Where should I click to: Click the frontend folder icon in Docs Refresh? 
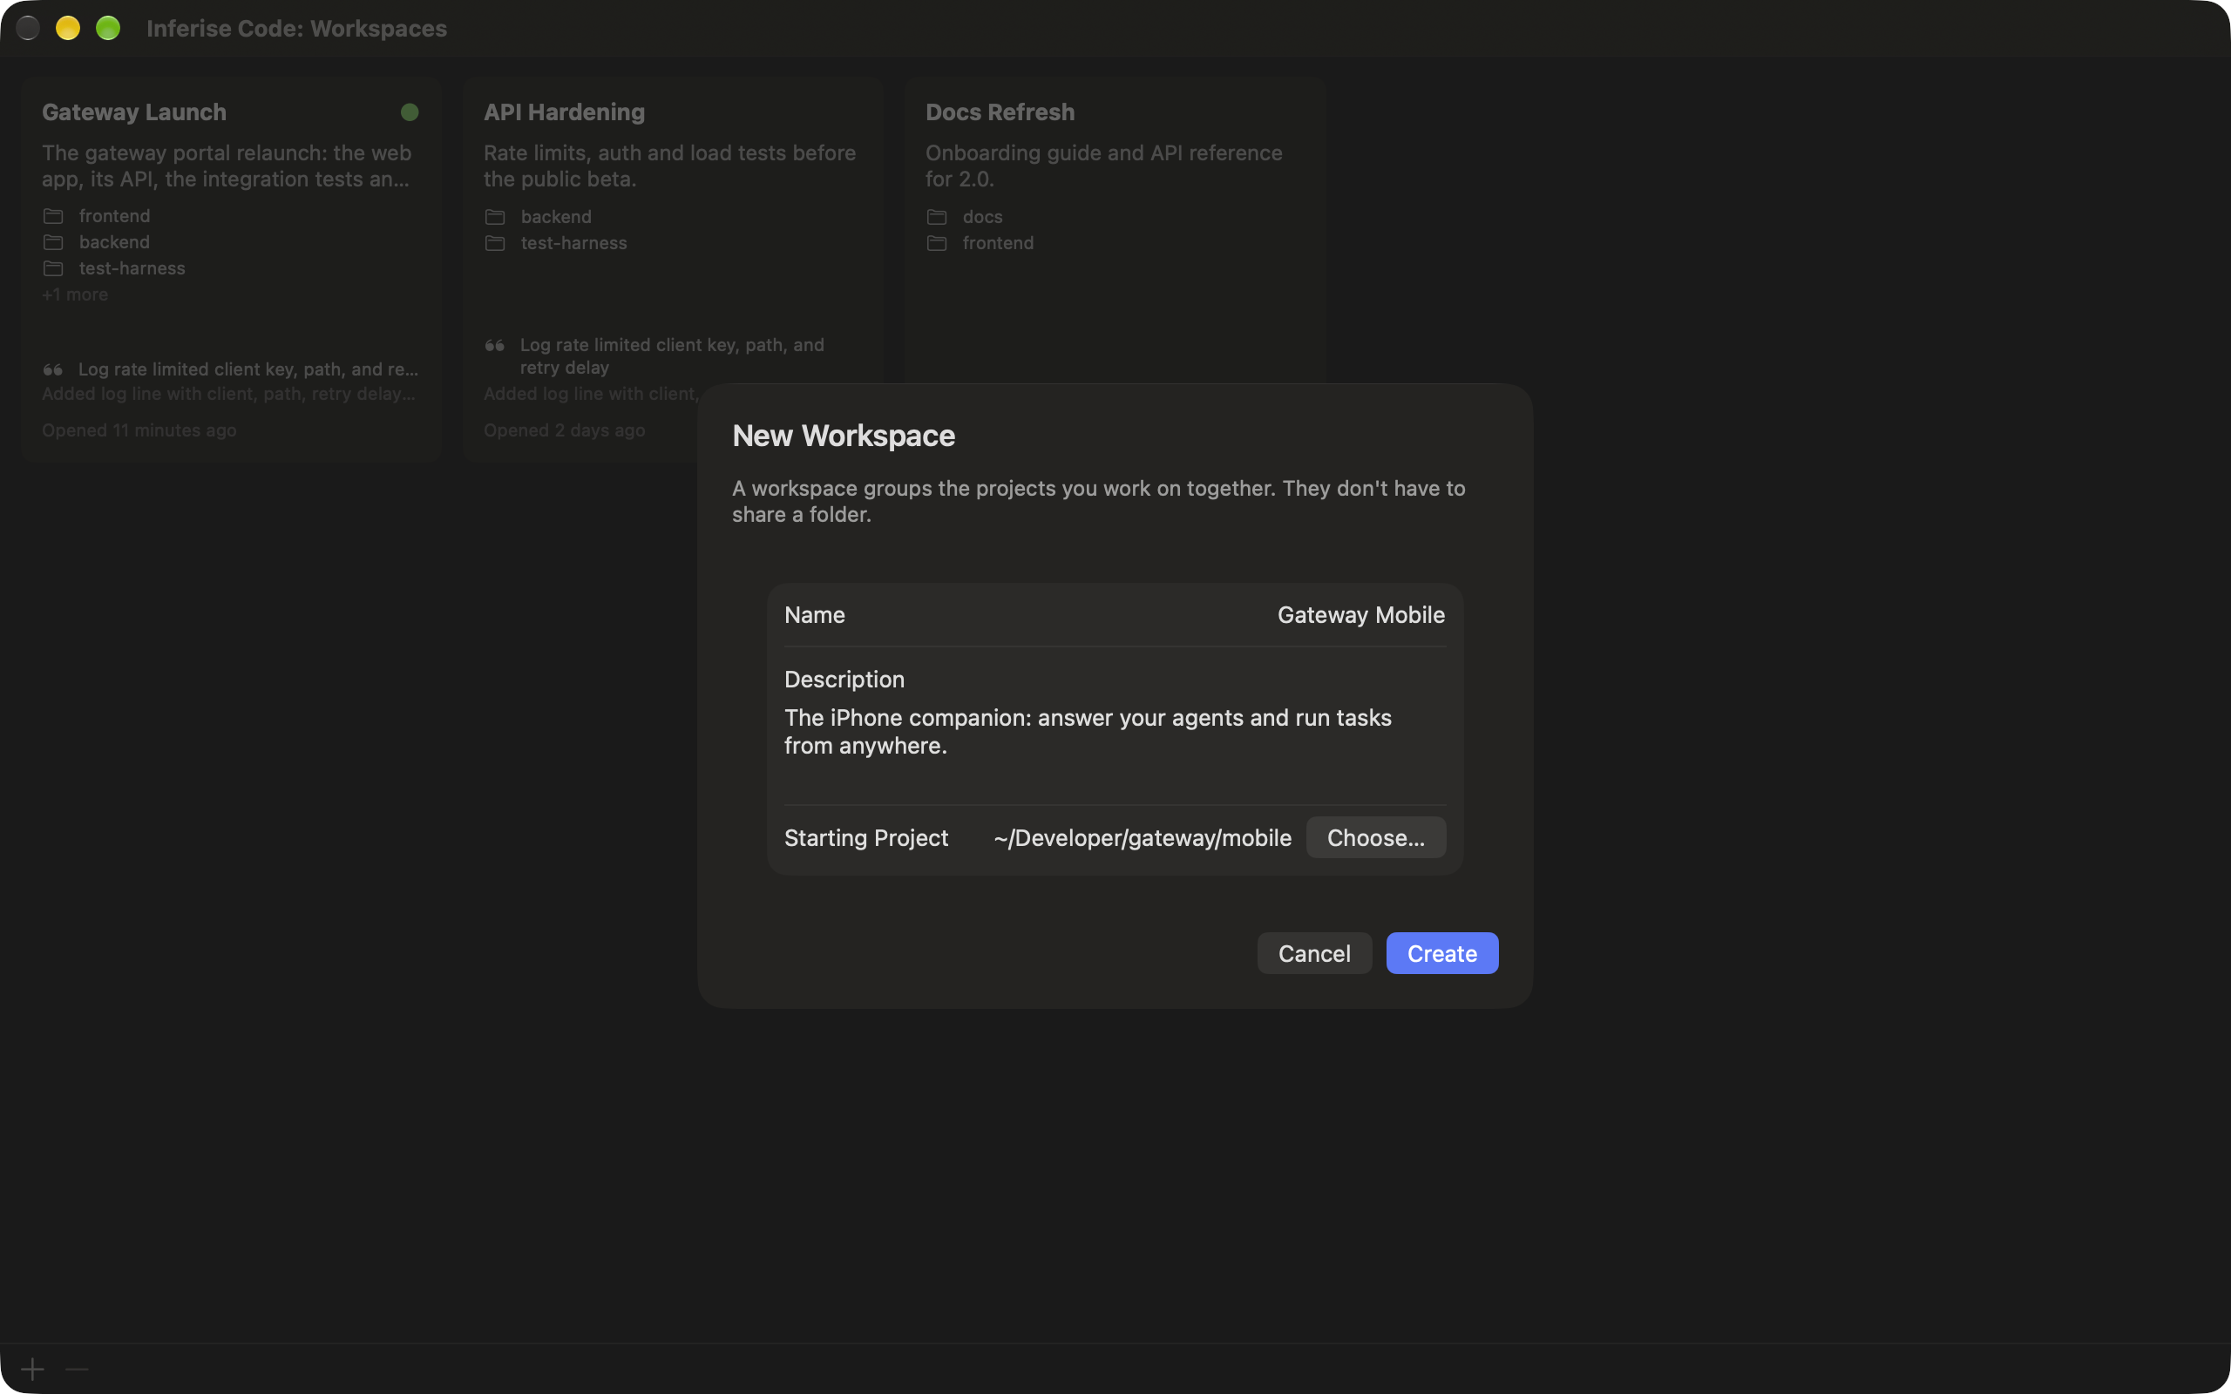click(937, 242)
